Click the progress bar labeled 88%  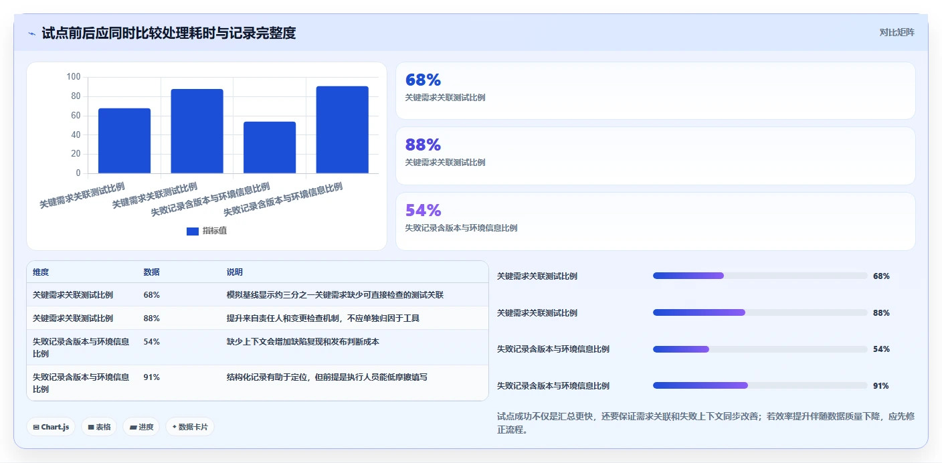pyautogui.click(x=760, y=312)
